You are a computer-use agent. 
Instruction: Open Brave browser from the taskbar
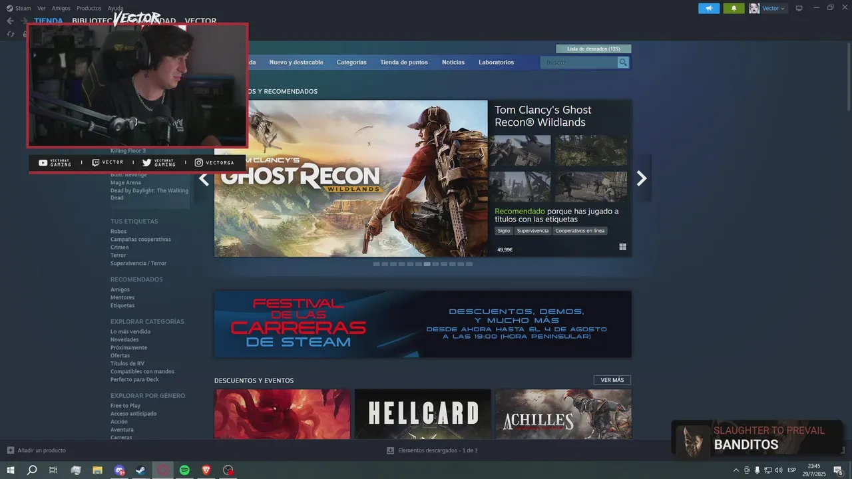click(206, 470)
